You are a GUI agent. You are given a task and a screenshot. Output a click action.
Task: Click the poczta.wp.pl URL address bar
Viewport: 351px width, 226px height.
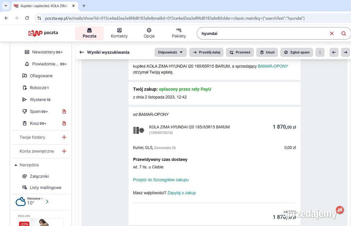pyautogui.click(x=175, y=18)
